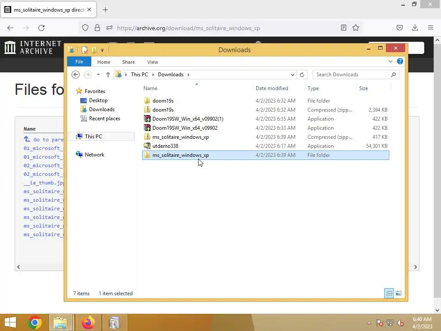This screenshot has height=331, width=441.
Task: Go back in Explorer navigation
Action: [x=75, y=75]
